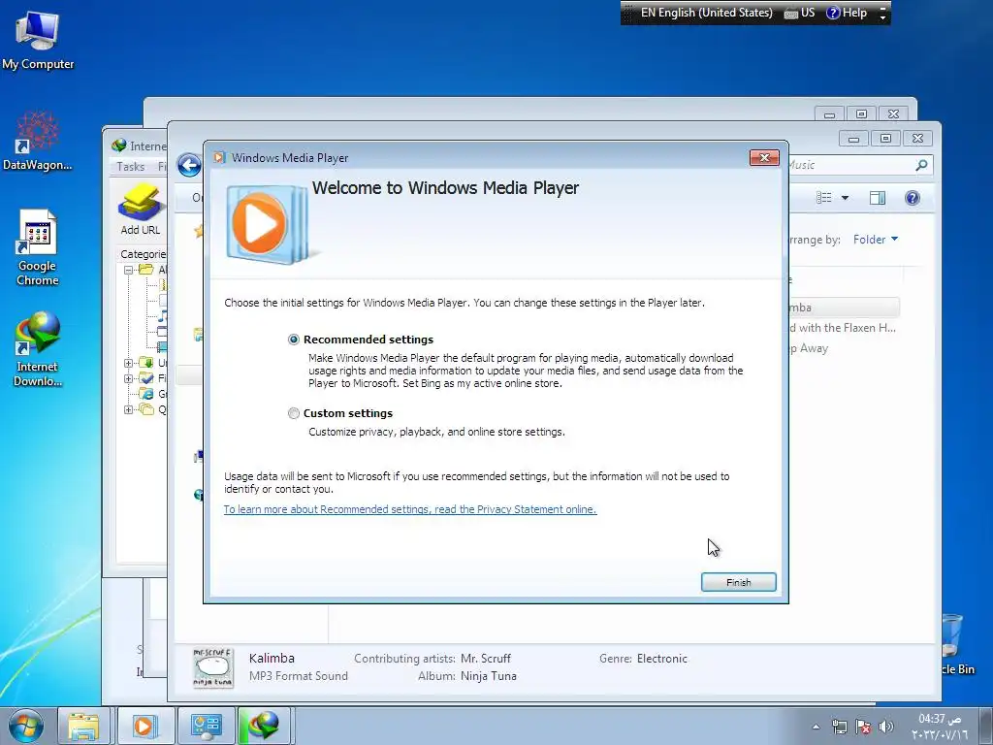The height and width of the screenshot is (745, 993).
Task: Click the Back arrow in Explorer window
Action: click(189, 165)
